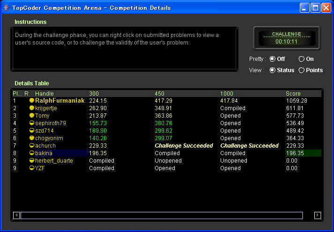Click krijgertje's yellow rating icon
Viewport: 334px width, 232px height.
[x=32, y=108]
